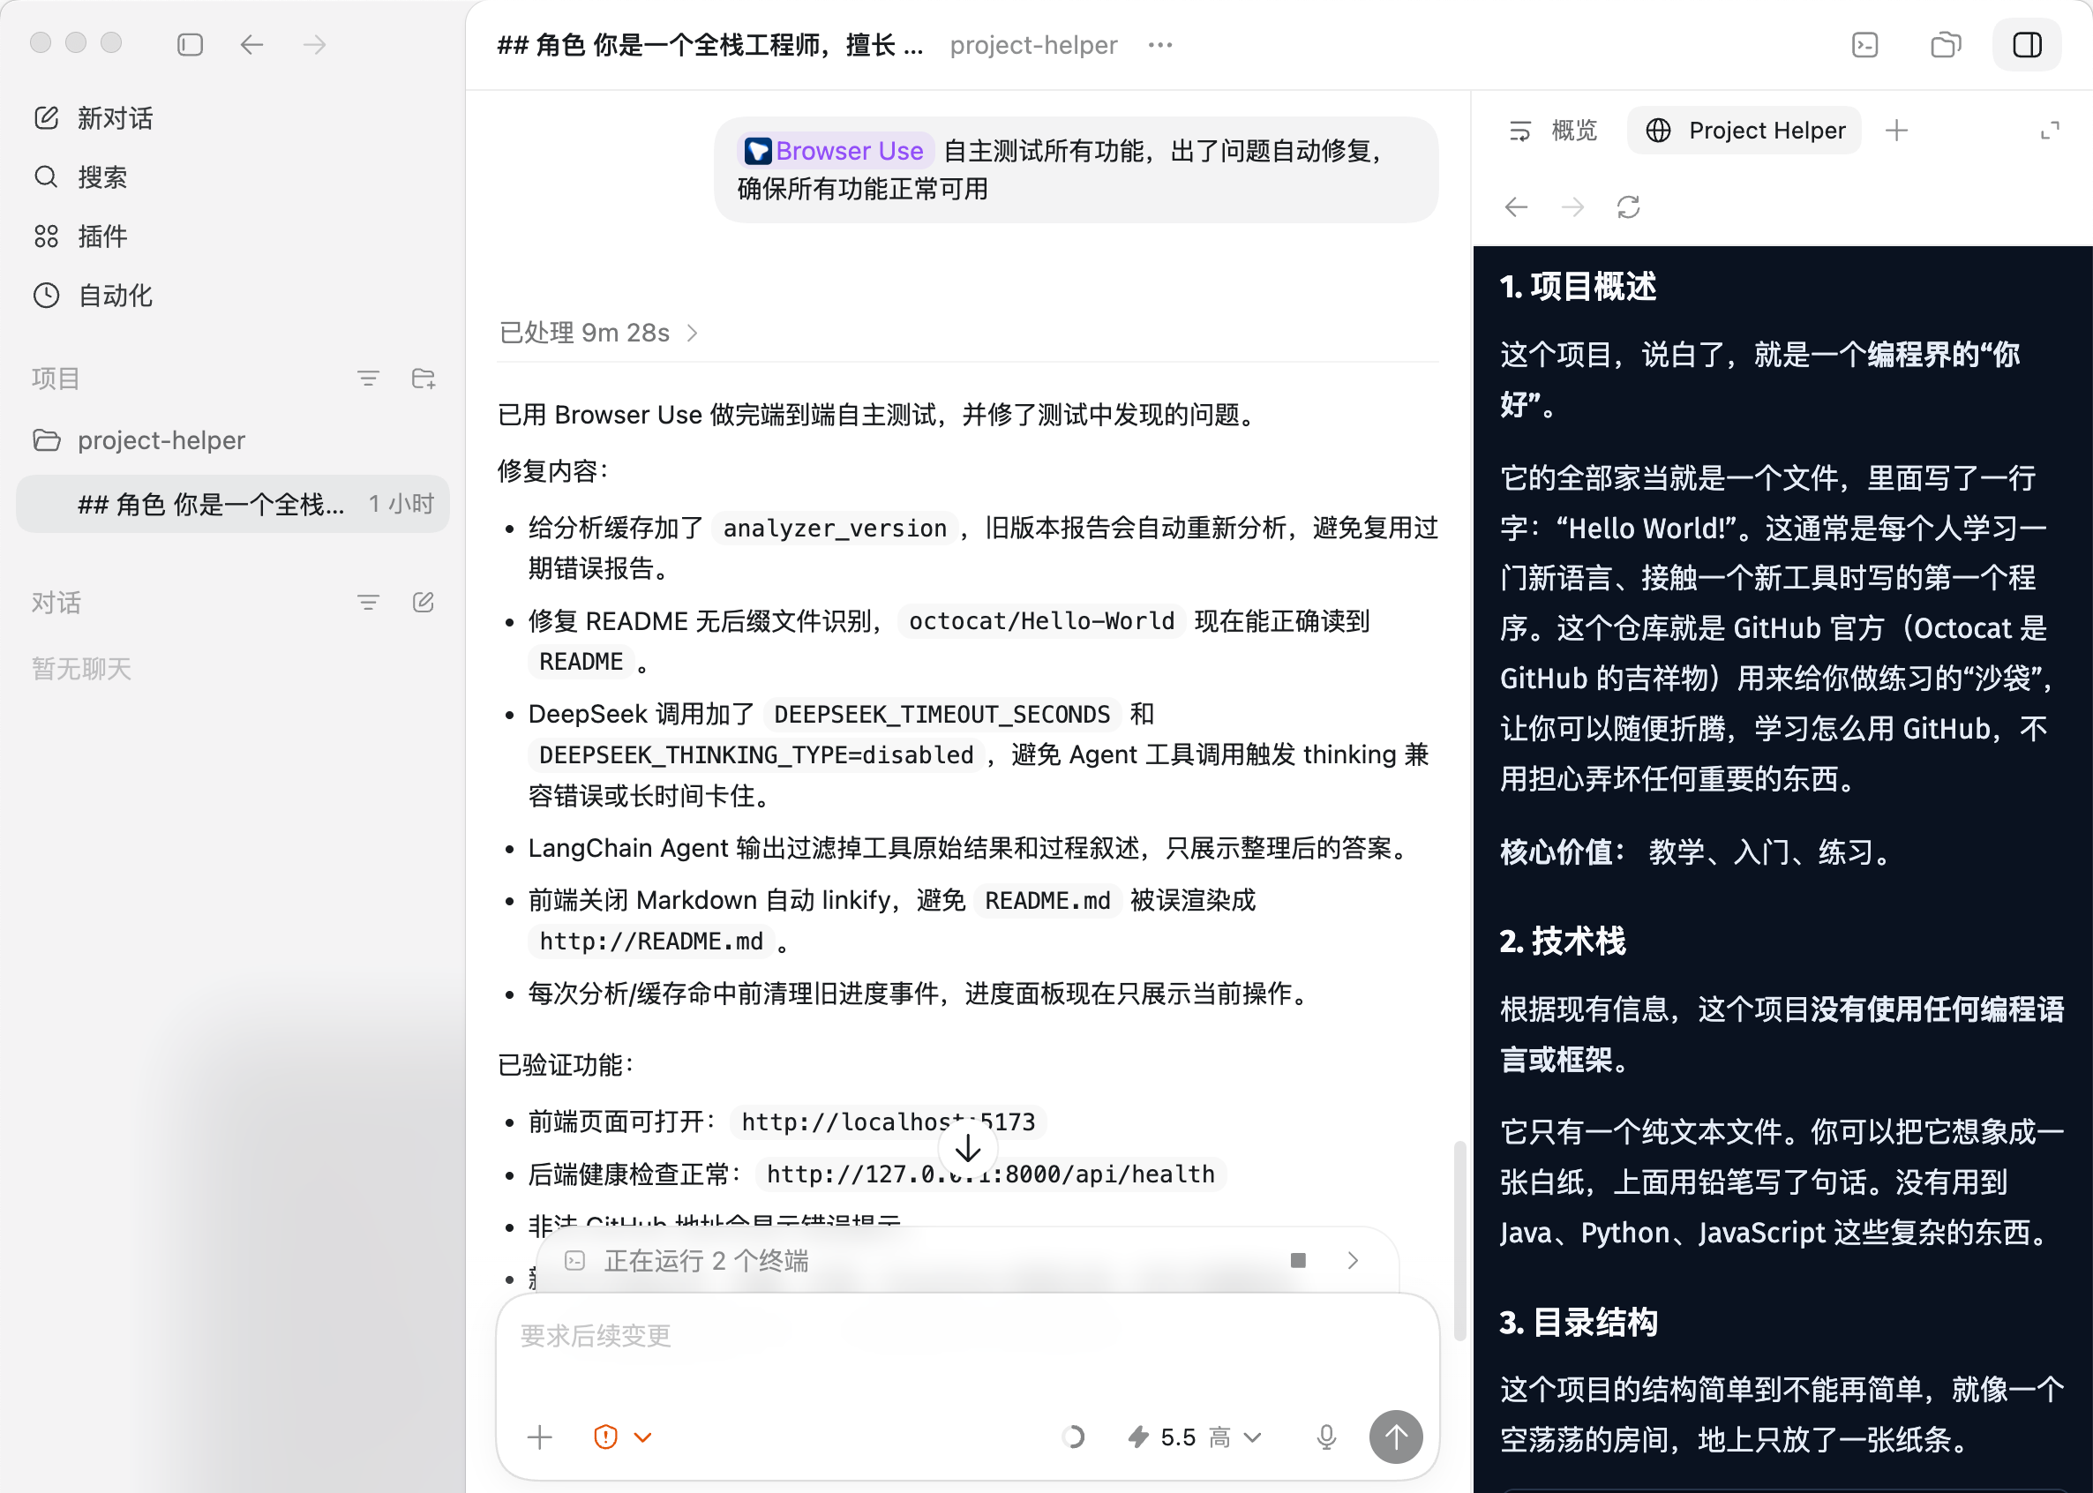Reload the Project Helper browser preview
The image size is (2093, 1493).
coord(1628,206)
